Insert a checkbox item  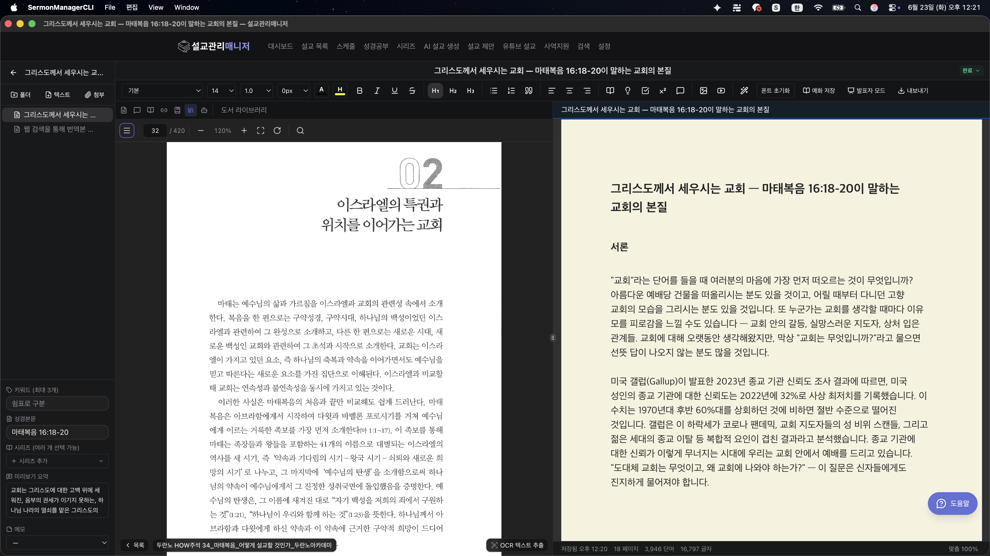(x=645, y=91)
